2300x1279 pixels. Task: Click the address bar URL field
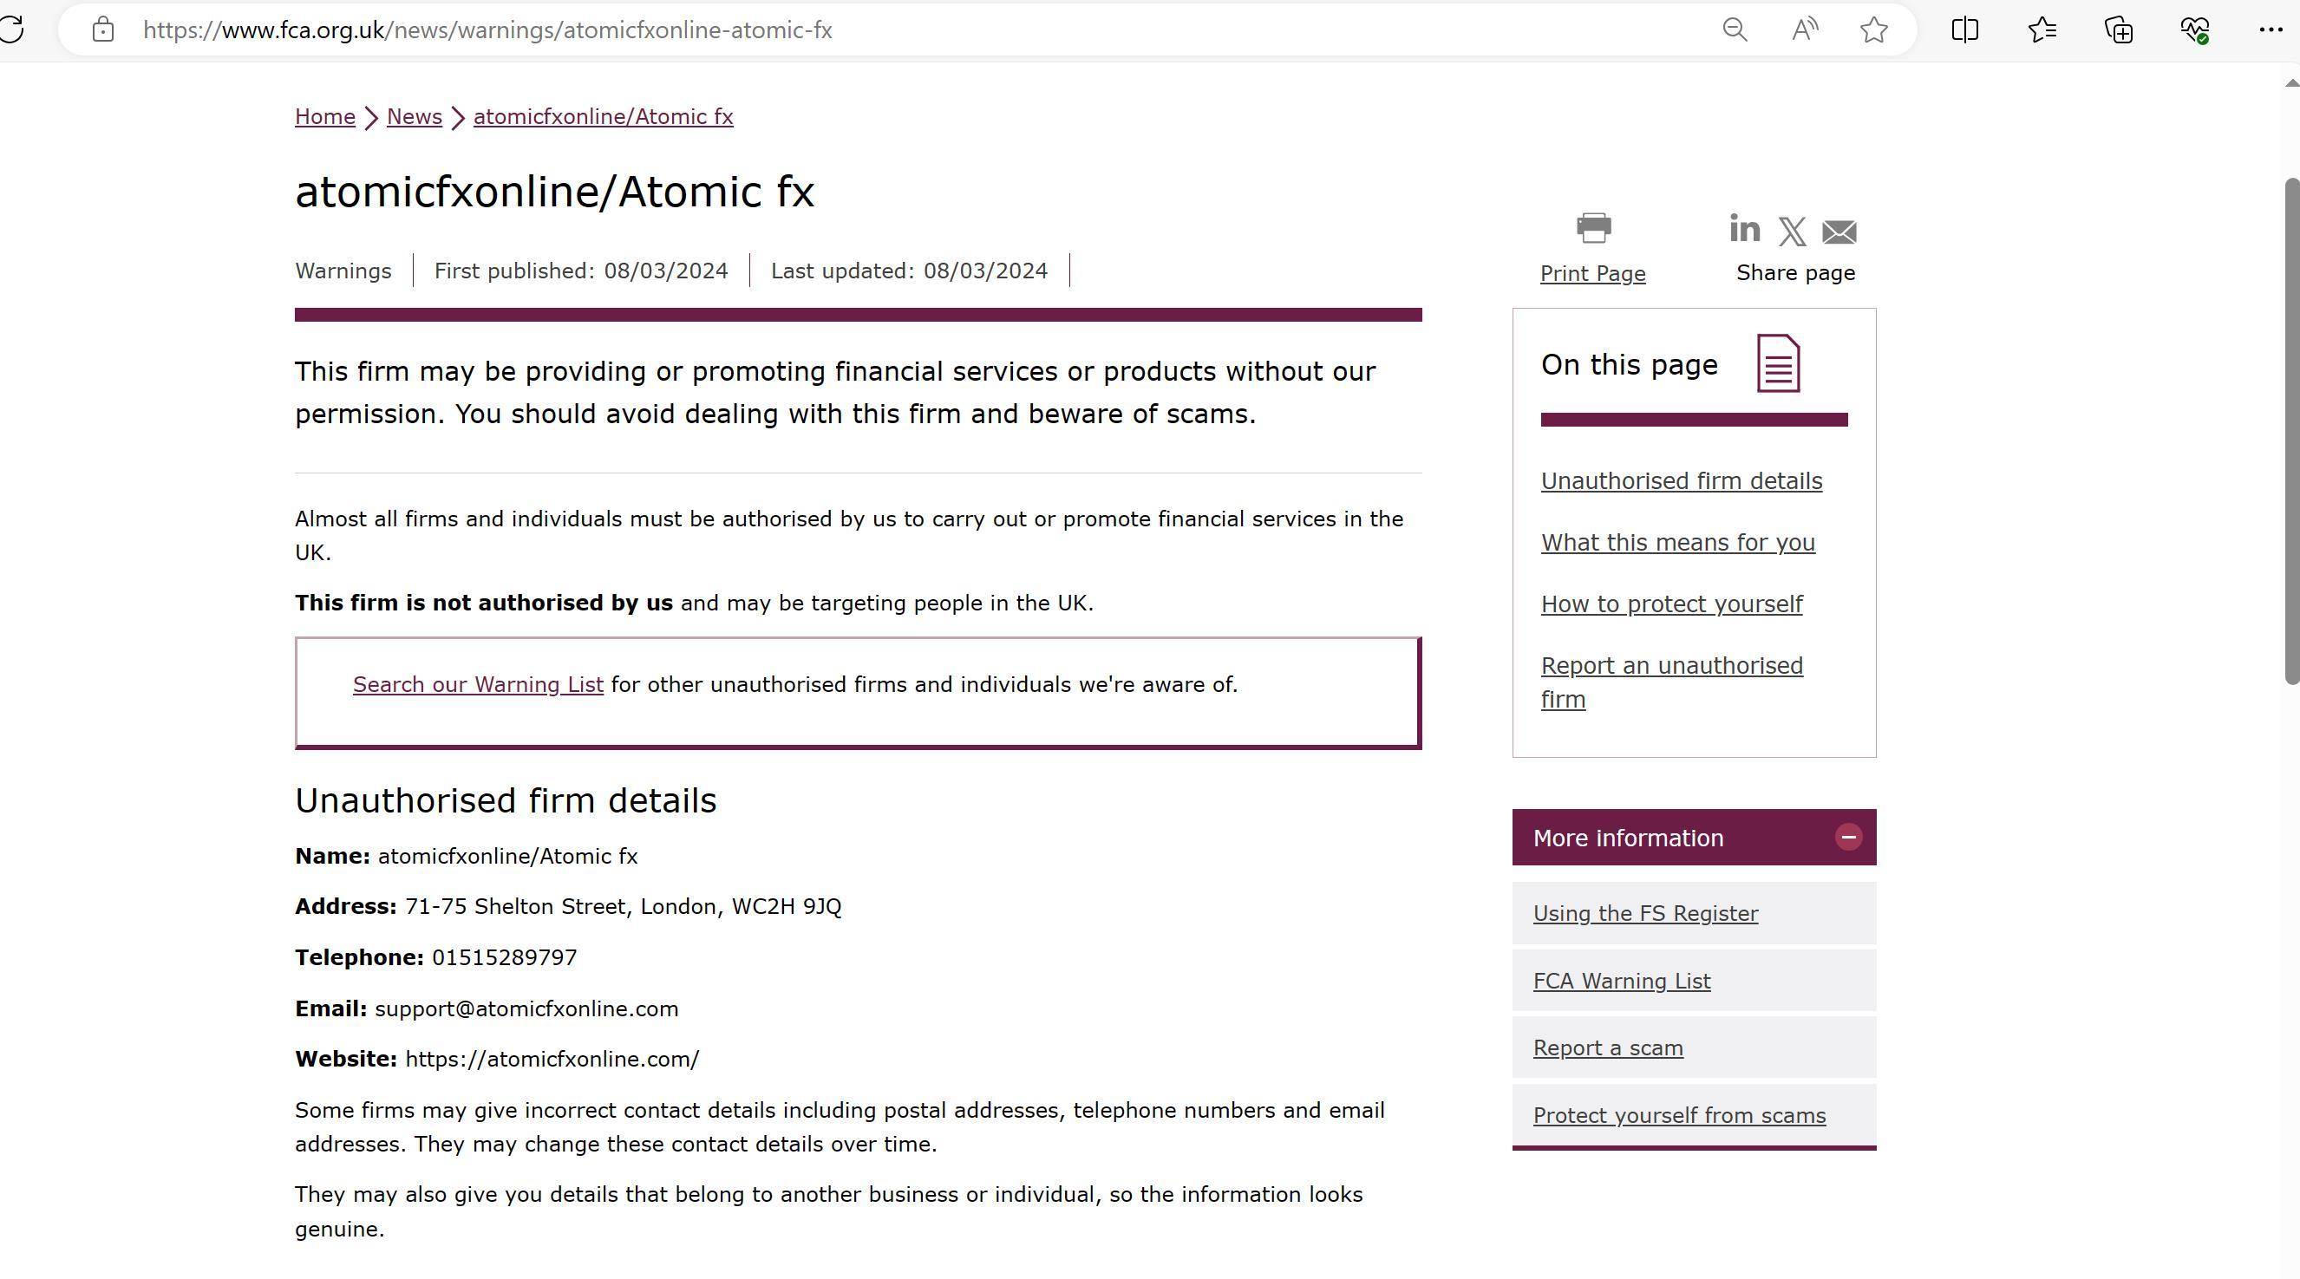[x=893, y=29]
